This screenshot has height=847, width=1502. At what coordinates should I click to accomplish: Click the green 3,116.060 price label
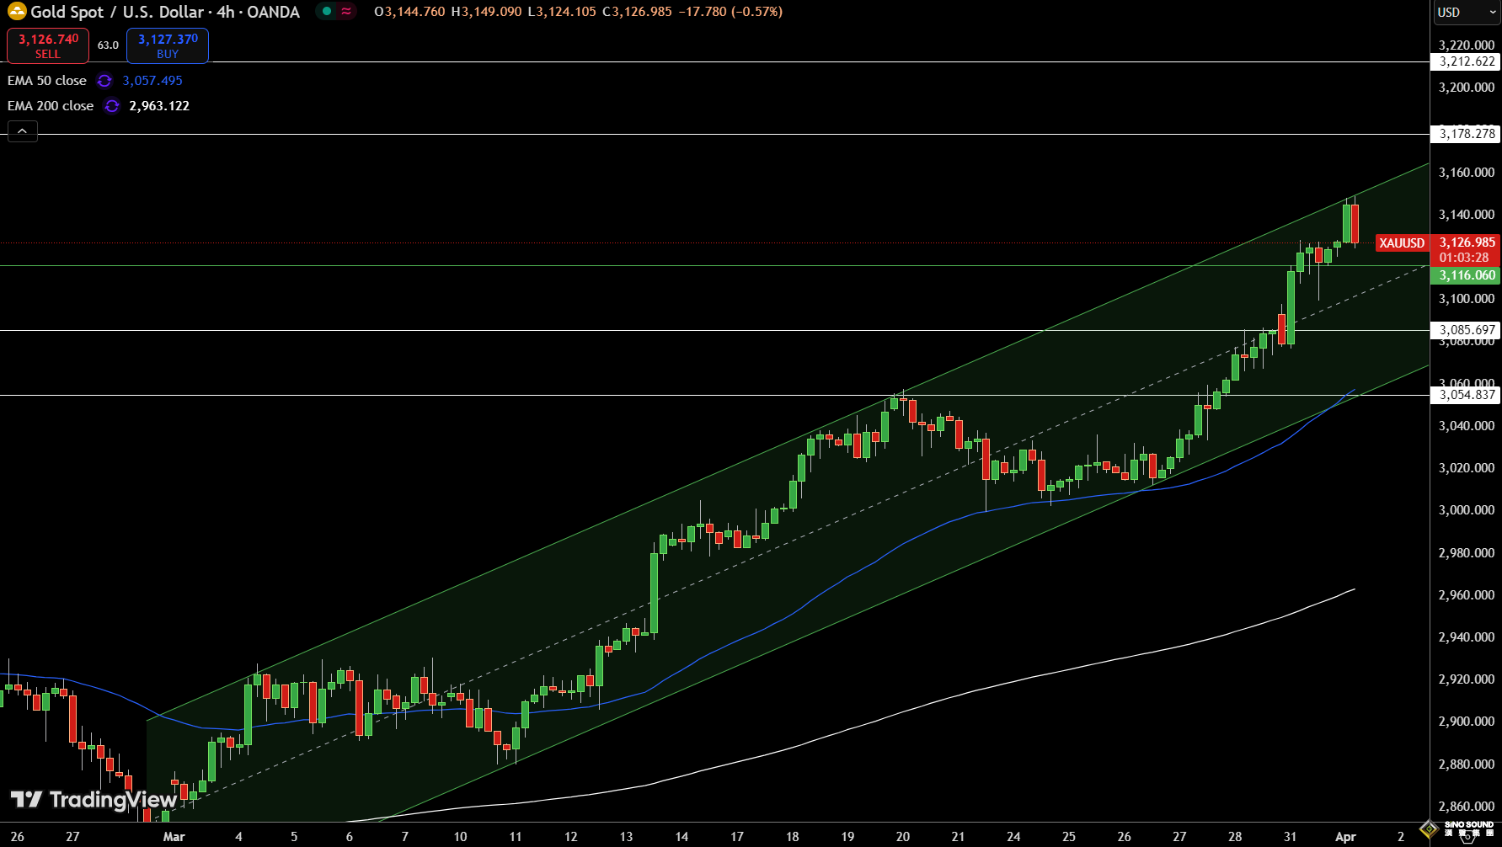pyautogui.click(x=1467, y=275)
